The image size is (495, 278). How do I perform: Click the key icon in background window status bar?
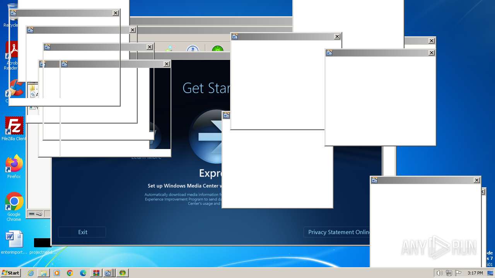[x=39, y=214]
